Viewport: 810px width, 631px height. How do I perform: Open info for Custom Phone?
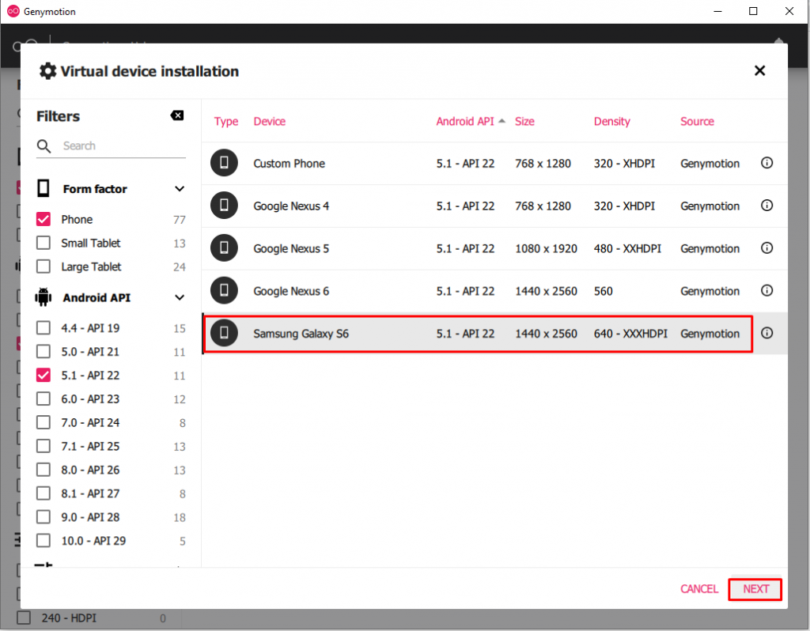[766, 163]
